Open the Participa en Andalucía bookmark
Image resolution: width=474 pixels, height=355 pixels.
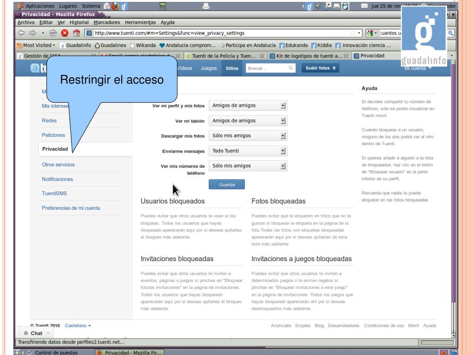248,45
